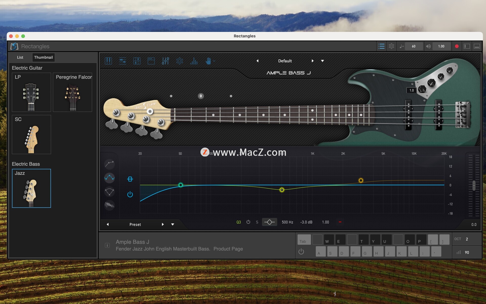Toggle the left sidebar panel icon
This screenshot has width=486, height=304.
pyautogui.click(x=467, y=46)
